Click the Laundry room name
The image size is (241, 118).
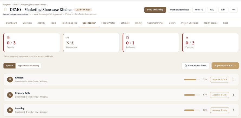19,108
